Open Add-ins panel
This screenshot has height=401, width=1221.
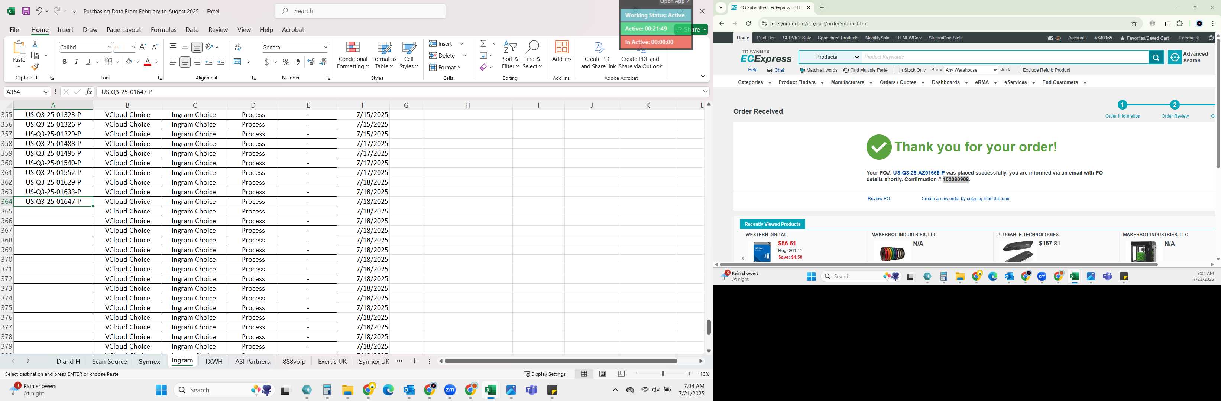(562, 51)
